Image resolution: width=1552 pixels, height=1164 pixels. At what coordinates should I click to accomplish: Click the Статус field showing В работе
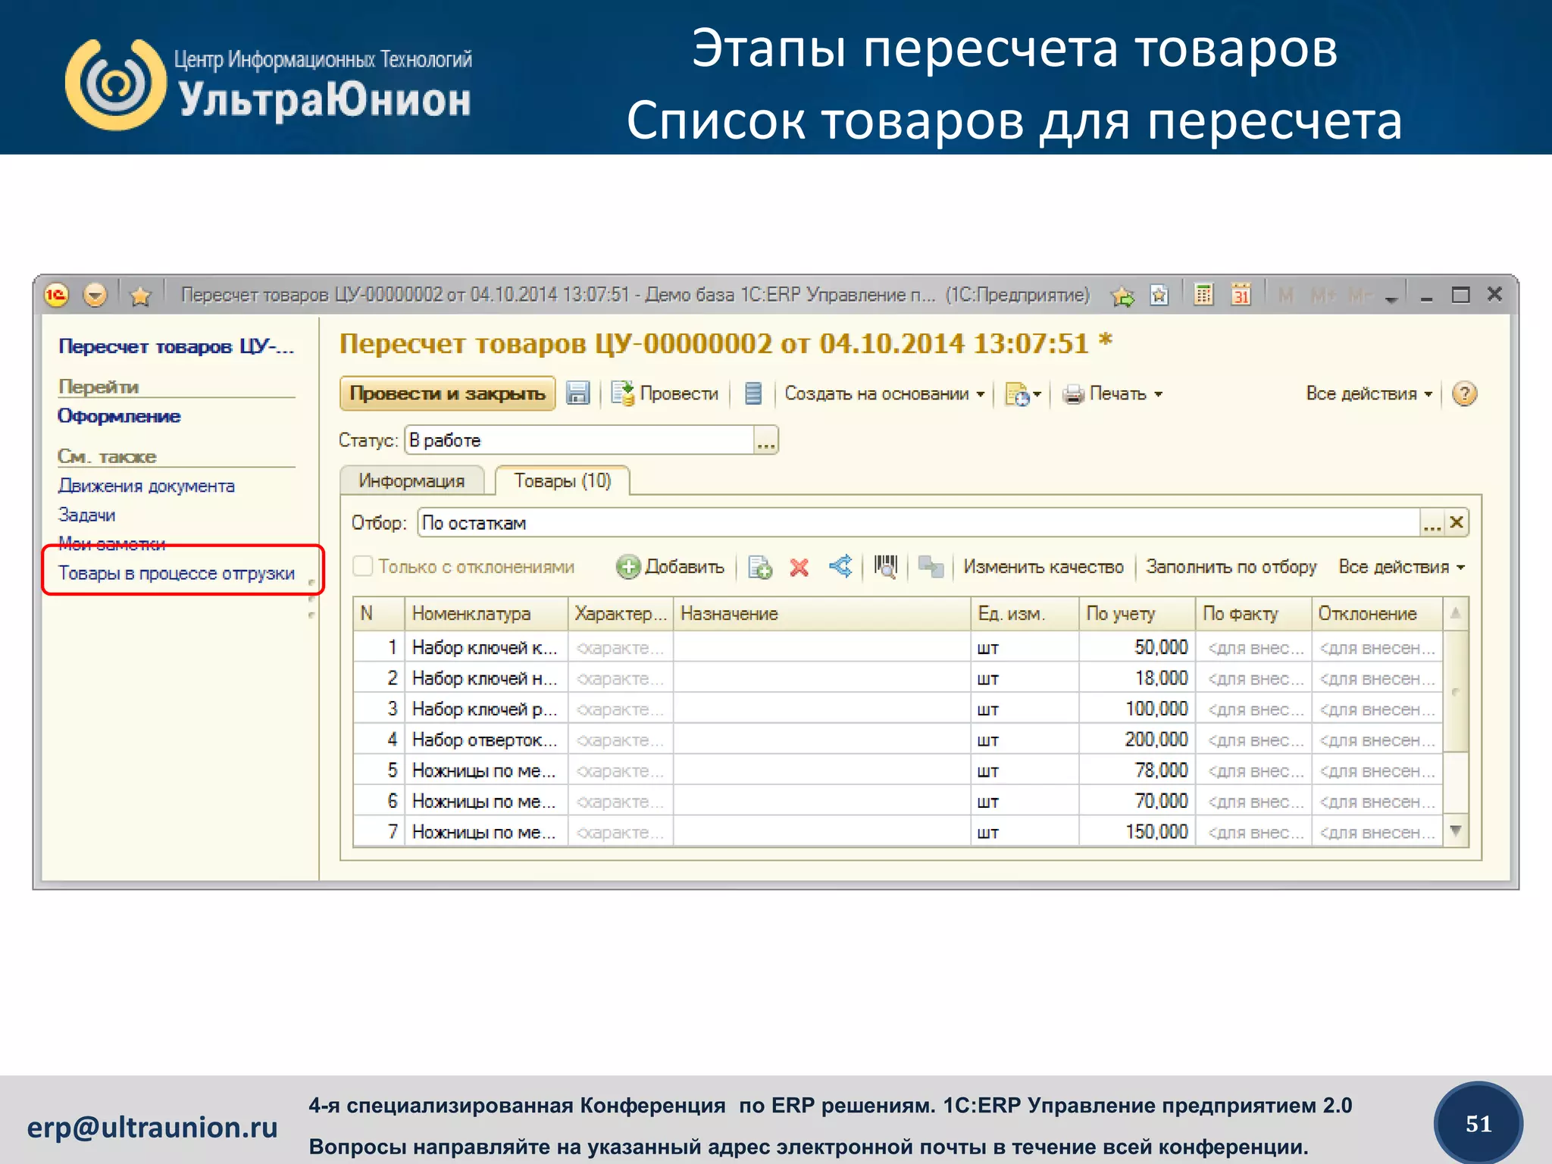(580, 440)
